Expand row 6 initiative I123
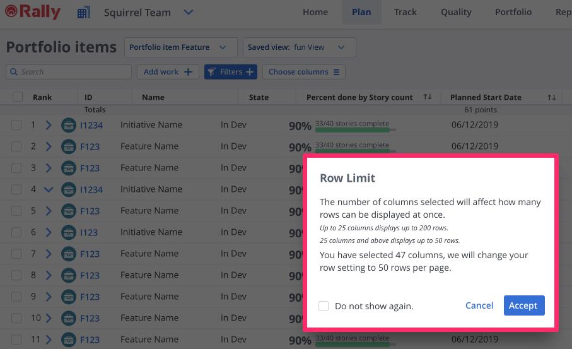Viewport: 572px width, 349px height. pos(49,232)
